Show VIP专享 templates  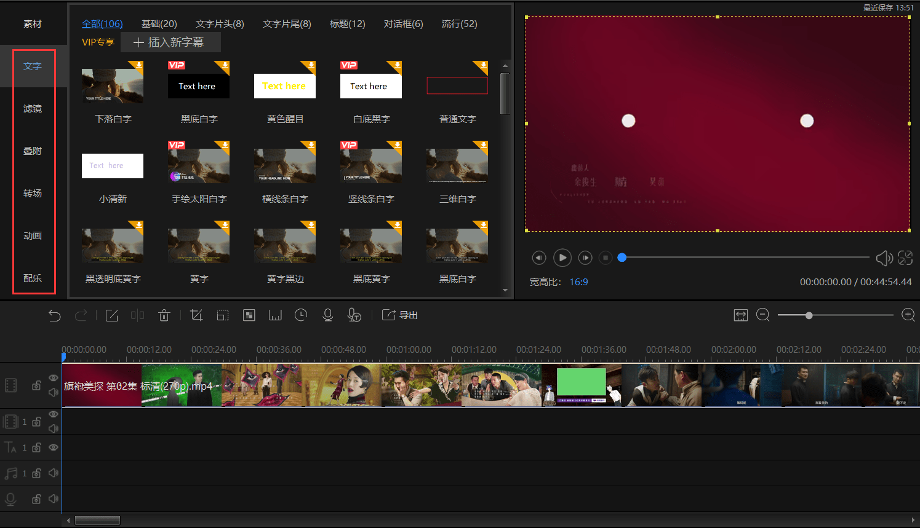click(x=98, y=42)
